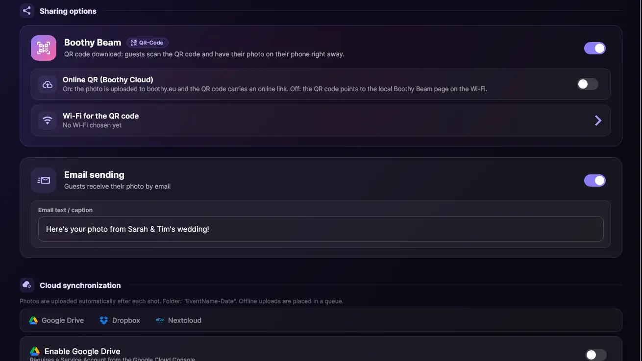This screenshot has width=642, height=361.
Task: Click the Dropbox logo icon
Action: click(103, 320)
